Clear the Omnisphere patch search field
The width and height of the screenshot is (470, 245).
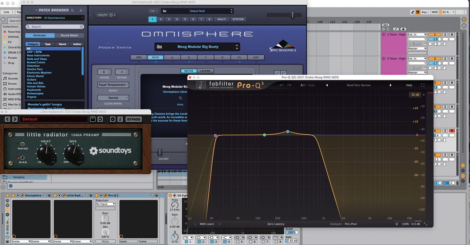click(x=81, y=27)
